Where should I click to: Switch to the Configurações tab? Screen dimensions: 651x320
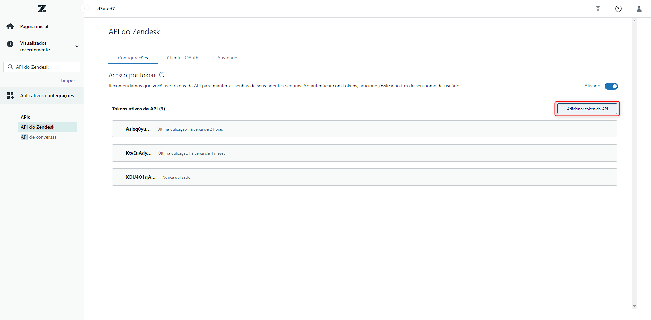click(133, 58)
